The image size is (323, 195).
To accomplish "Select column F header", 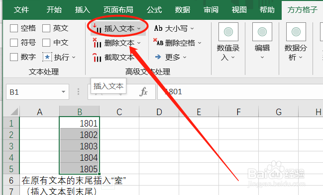I will (238, 112).
